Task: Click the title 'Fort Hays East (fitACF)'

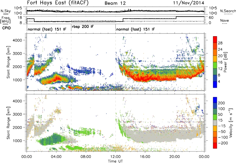Action: click(58, 3)
